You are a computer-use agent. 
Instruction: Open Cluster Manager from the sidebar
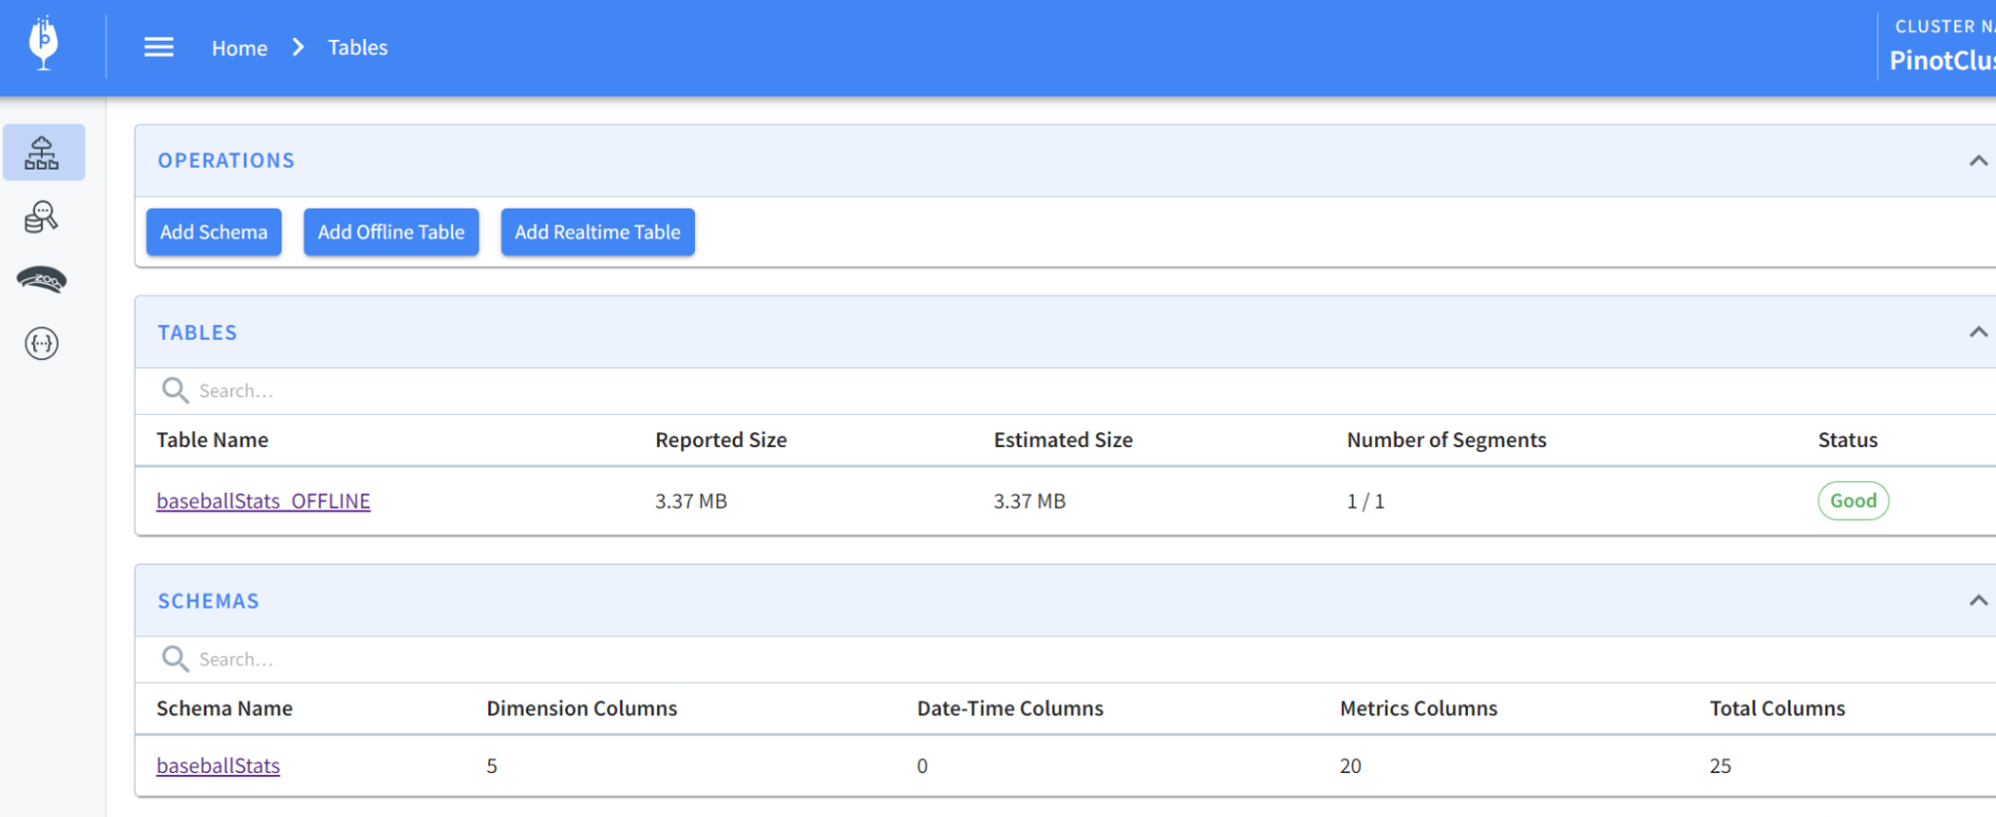click(x=43, y=153)
